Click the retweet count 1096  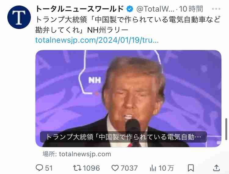click(91, 168)
